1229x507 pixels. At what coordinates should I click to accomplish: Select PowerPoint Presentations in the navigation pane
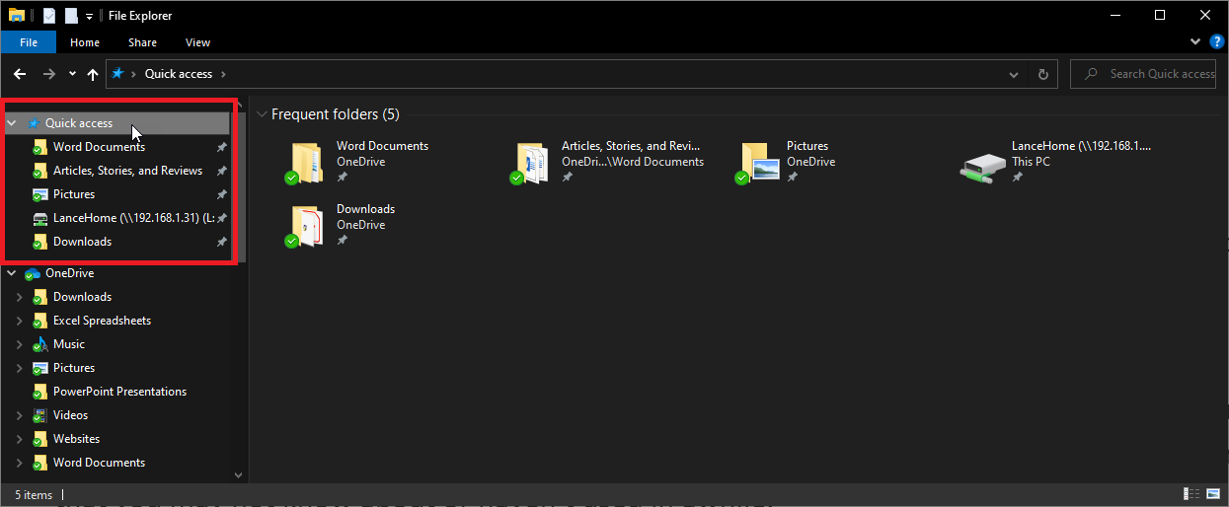click(x=119, y=392)
